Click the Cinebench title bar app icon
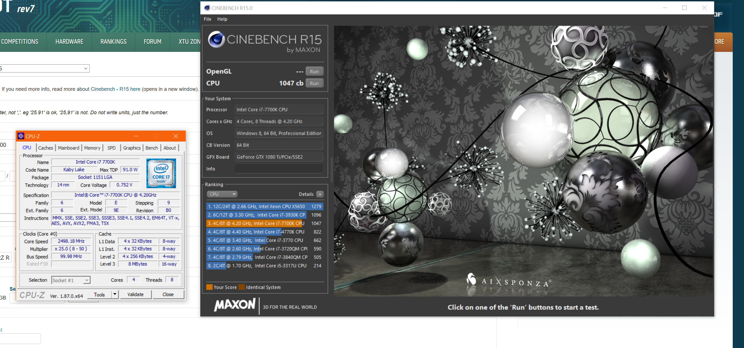The width and height of the screenshot is (744, 348). (x=207, y=8)
